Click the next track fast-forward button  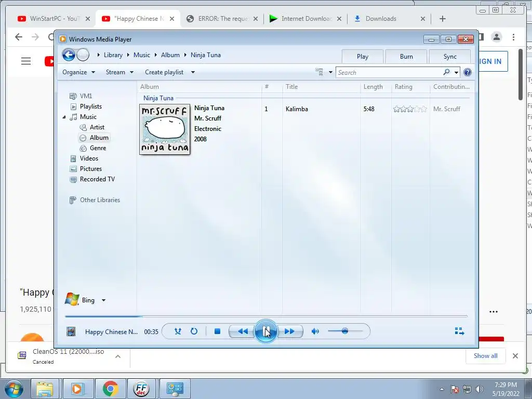(x=289, y=331)
